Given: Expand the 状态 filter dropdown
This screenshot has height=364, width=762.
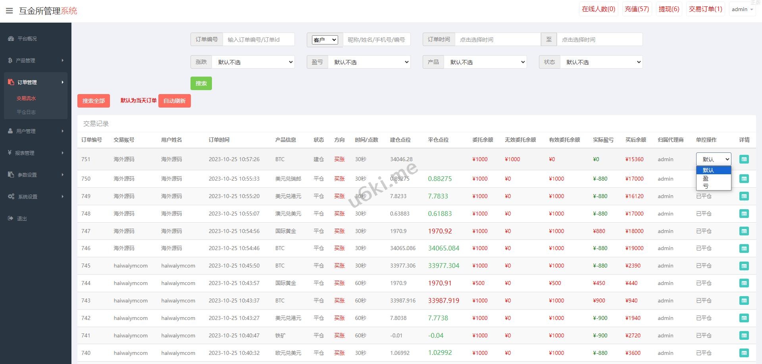Looking at the screenshot, I should pyautogui.click(x=601, y=62).
